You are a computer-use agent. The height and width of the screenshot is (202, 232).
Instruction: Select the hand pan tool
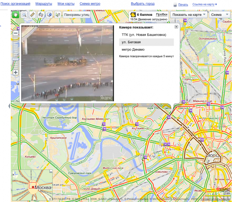pos(16,15)
